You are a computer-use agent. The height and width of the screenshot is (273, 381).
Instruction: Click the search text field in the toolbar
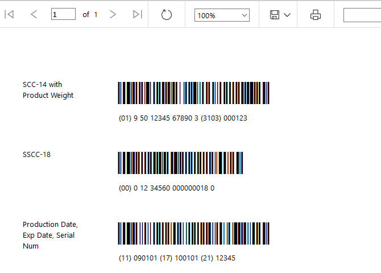click(362, 15)
